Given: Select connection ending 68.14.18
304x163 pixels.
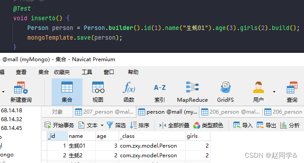Looking at the screenshot, I should (11, 111).
